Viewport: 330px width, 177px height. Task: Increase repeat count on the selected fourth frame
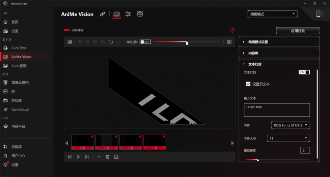click(x=164, y=148)
